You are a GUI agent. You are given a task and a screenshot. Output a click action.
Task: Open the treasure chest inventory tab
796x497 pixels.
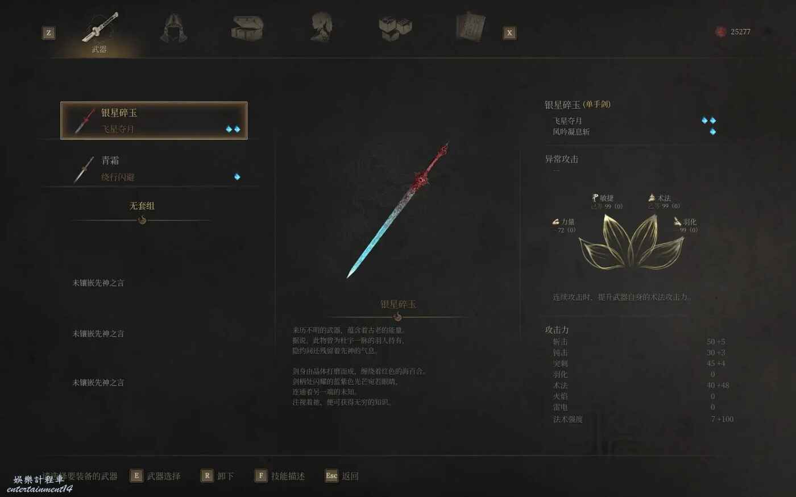[x=247, y=27]
